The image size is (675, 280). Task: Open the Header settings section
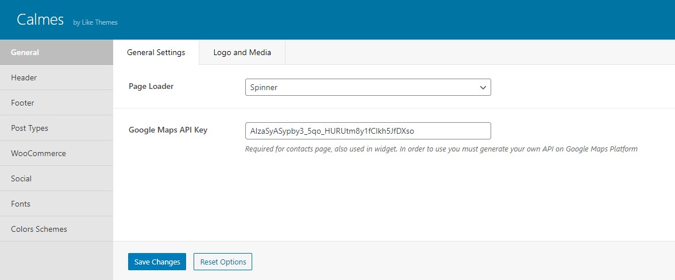[56, 78]
